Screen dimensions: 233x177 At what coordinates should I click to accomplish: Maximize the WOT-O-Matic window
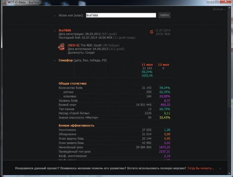pos(217,2)
